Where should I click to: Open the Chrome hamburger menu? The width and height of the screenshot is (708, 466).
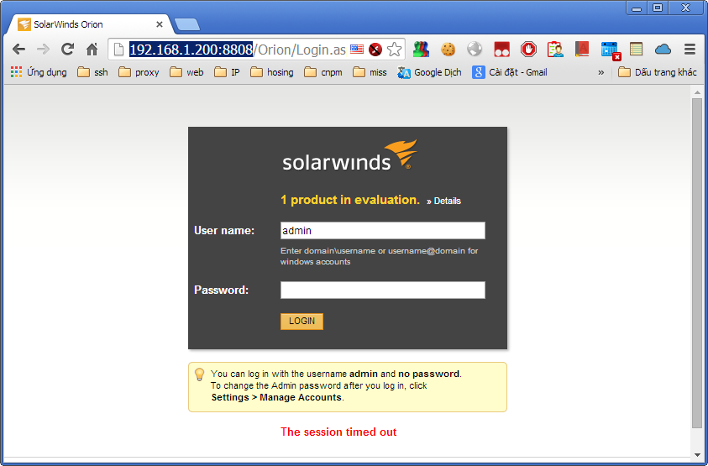tap(690, 49)
